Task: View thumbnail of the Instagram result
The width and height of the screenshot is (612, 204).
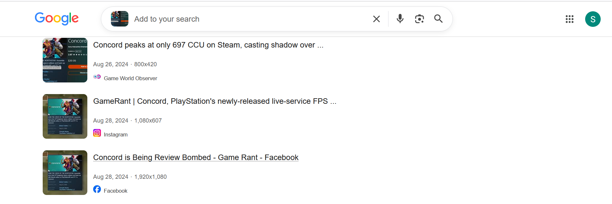Action: coord(65,116)
